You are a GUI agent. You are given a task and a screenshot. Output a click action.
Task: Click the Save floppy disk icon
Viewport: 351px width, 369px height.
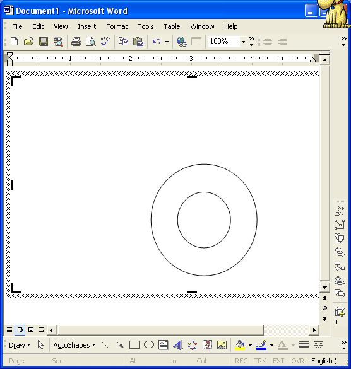click(x=44, y=42)
